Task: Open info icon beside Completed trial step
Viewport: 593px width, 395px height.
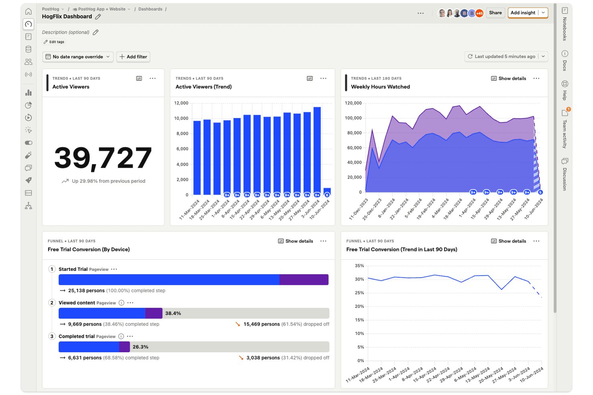Action: coord(121,337)
